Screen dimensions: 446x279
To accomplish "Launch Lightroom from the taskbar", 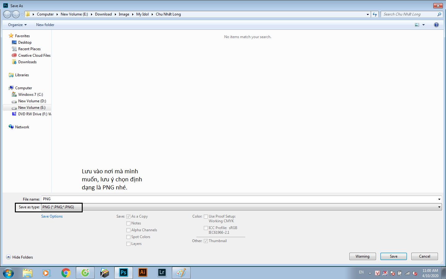I will [x=162, y=273].
